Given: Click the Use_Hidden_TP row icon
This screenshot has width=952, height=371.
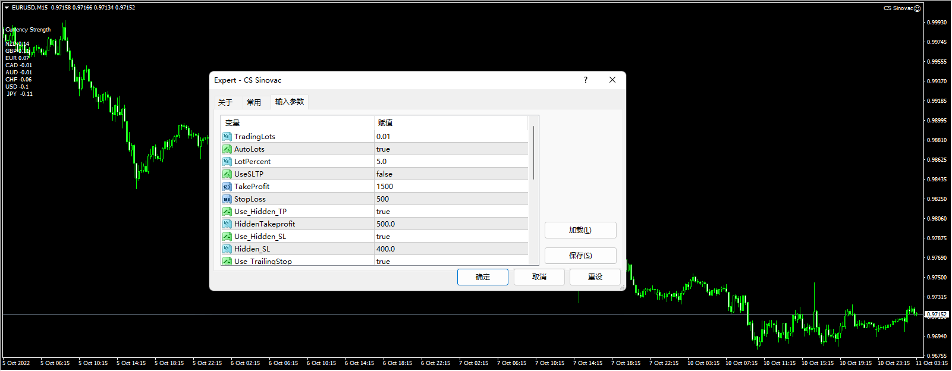Looking at the screenshot, I should click(227, 212).
